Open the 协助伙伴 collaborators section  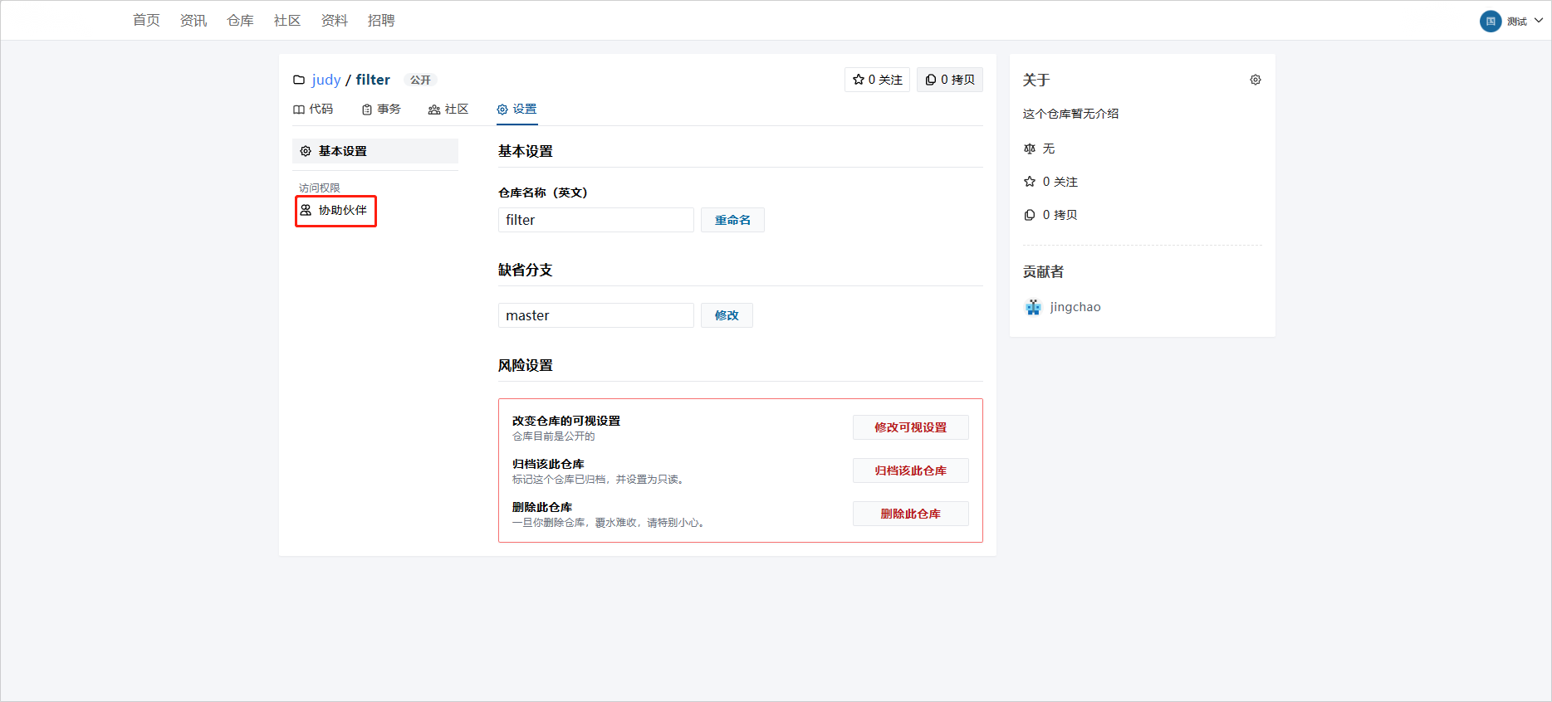[x=335, y=211]
